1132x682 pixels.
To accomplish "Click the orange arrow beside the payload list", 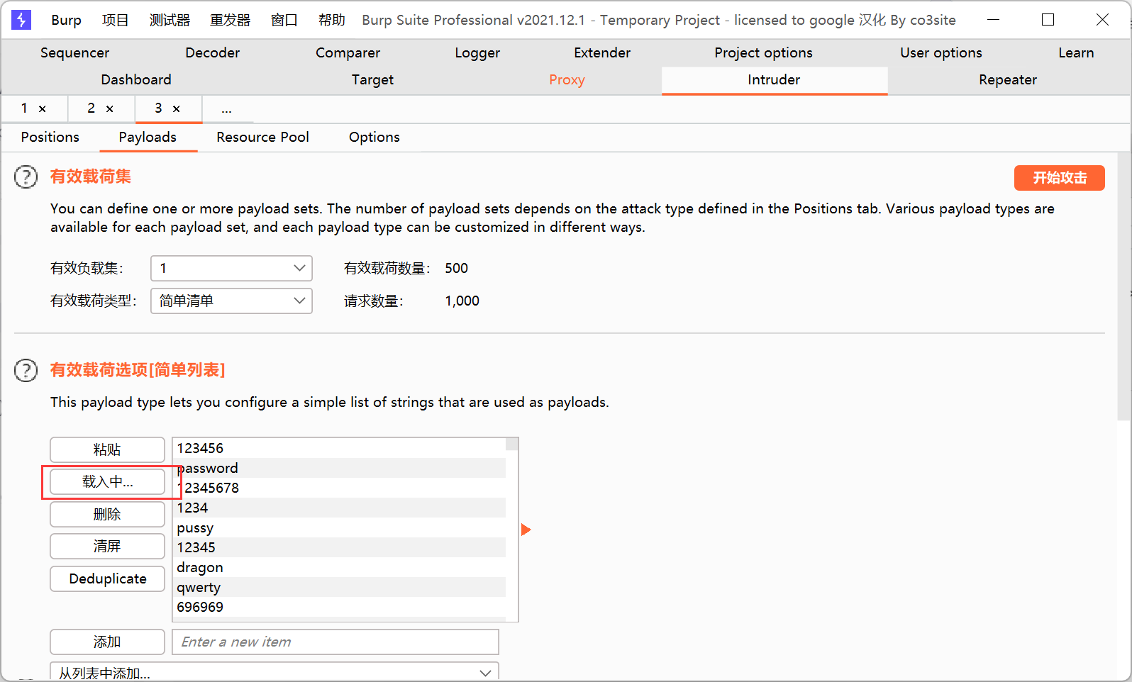I will tap(526, 530).
